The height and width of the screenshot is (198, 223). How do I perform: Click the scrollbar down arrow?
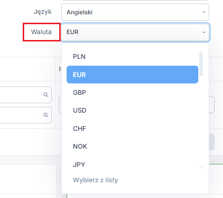click(x=201, y=167)
